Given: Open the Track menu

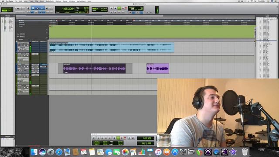Looking at the screenshot, I should point(31,1).
